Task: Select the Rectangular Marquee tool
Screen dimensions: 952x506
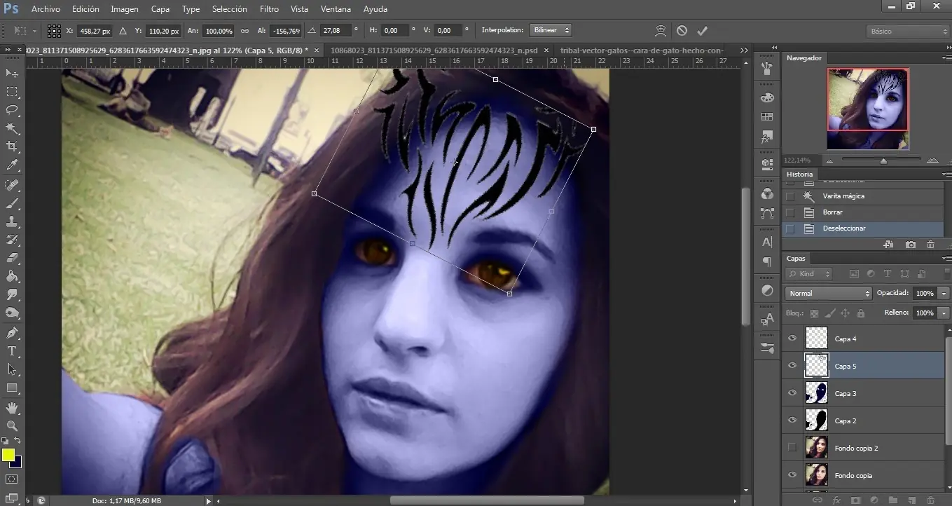Action: pos(12,92)
